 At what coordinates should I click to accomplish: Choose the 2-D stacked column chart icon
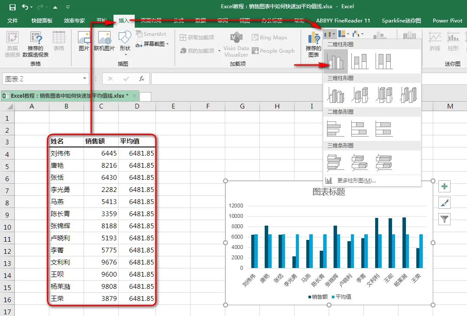point(360,61)
